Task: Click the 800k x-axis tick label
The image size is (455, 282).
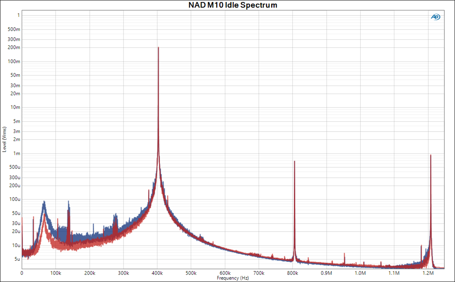Action: (293, 273)
